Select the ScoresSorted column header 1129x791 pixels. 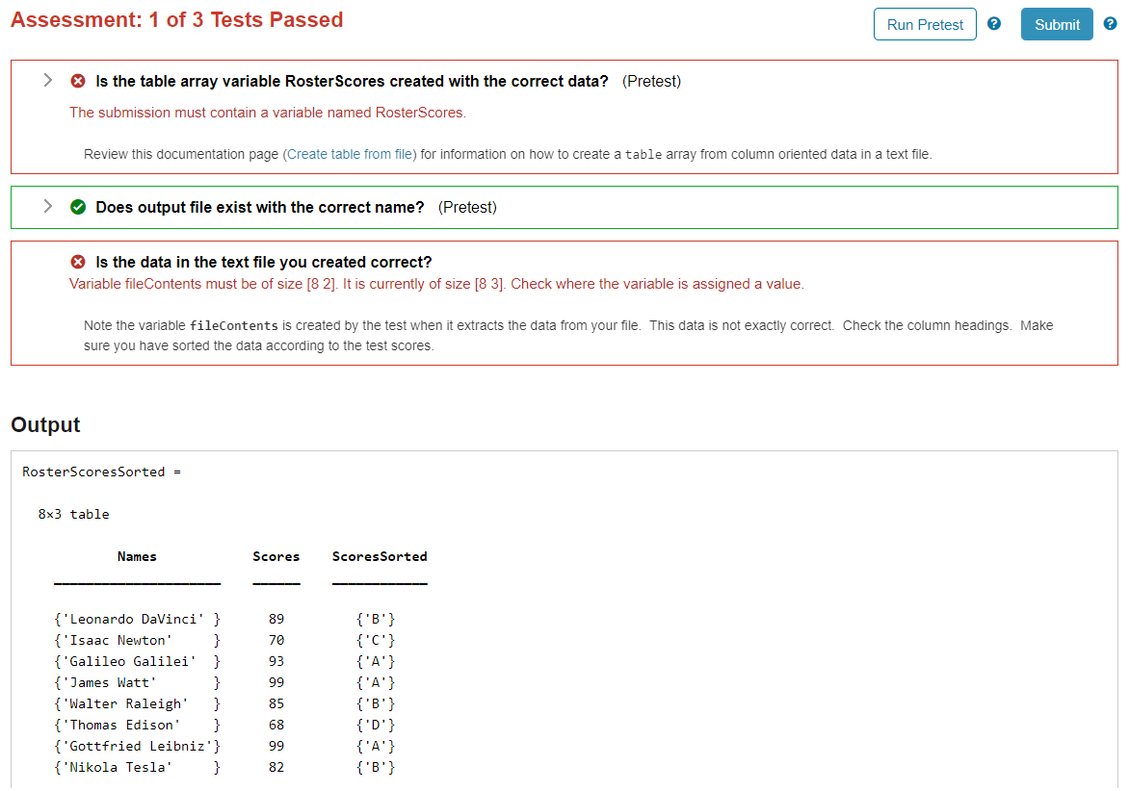point(380,556)
